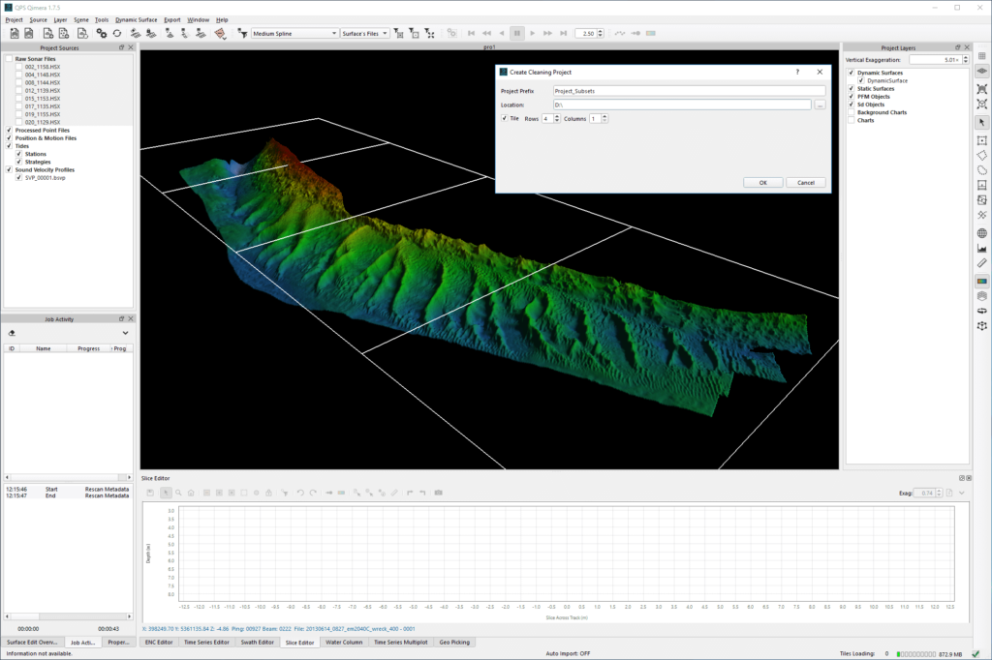The image size is (992, 660).
Task: Disable the Static Surfaces layer checkbox
Action: pyautogui.click(x=851, y=89)
